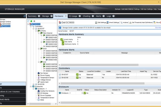This screenshot has height=107, width=161.
Task: Collapse the Fibre Channel tree node
Action: 39,33
